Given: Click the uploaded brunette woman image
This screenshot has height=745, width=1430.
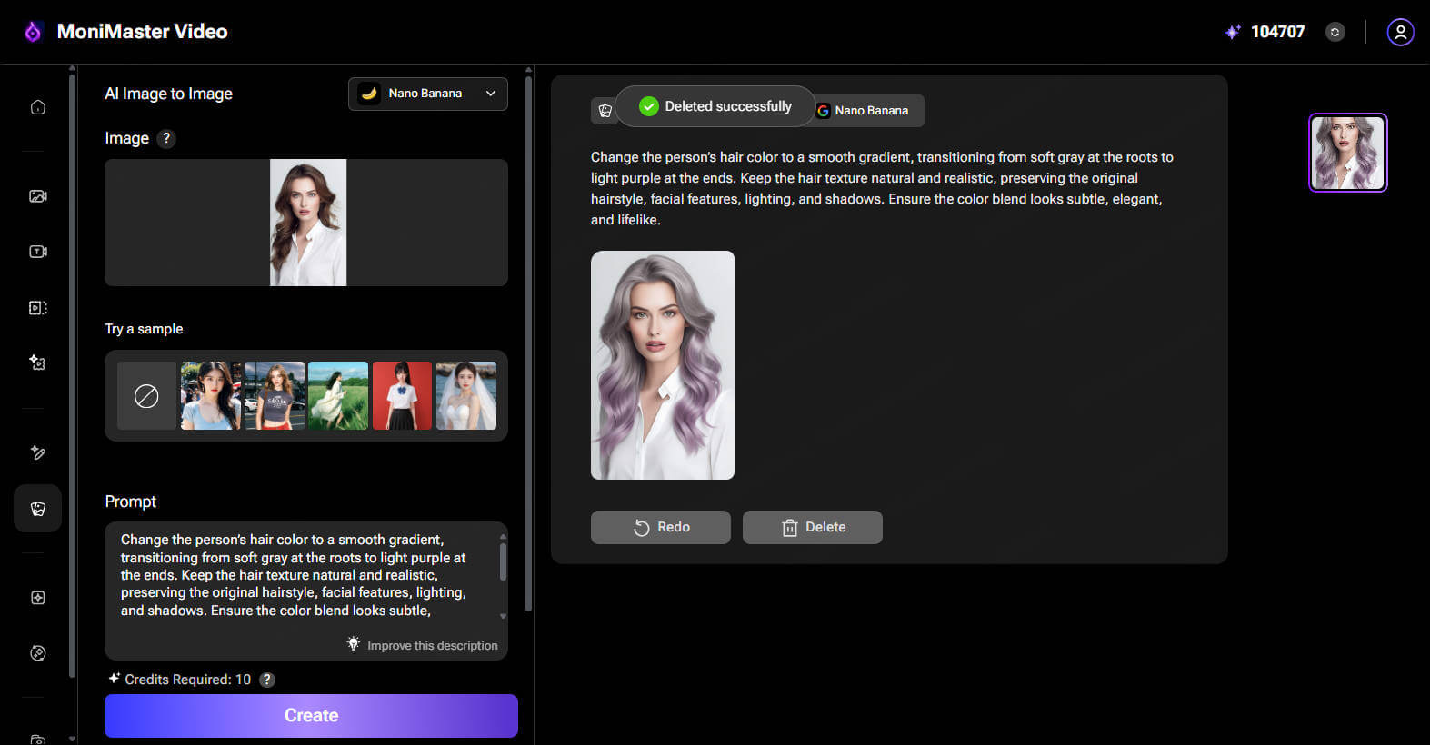Looking at the screenshot, I should pyautogui.click(x=308, y=223).
